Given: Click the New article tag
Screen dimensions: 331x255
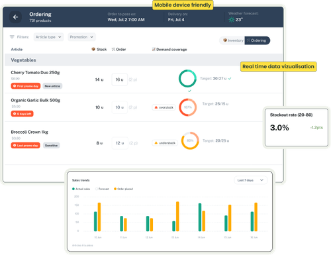Looking at the screenshot, I should click(52, 86).
